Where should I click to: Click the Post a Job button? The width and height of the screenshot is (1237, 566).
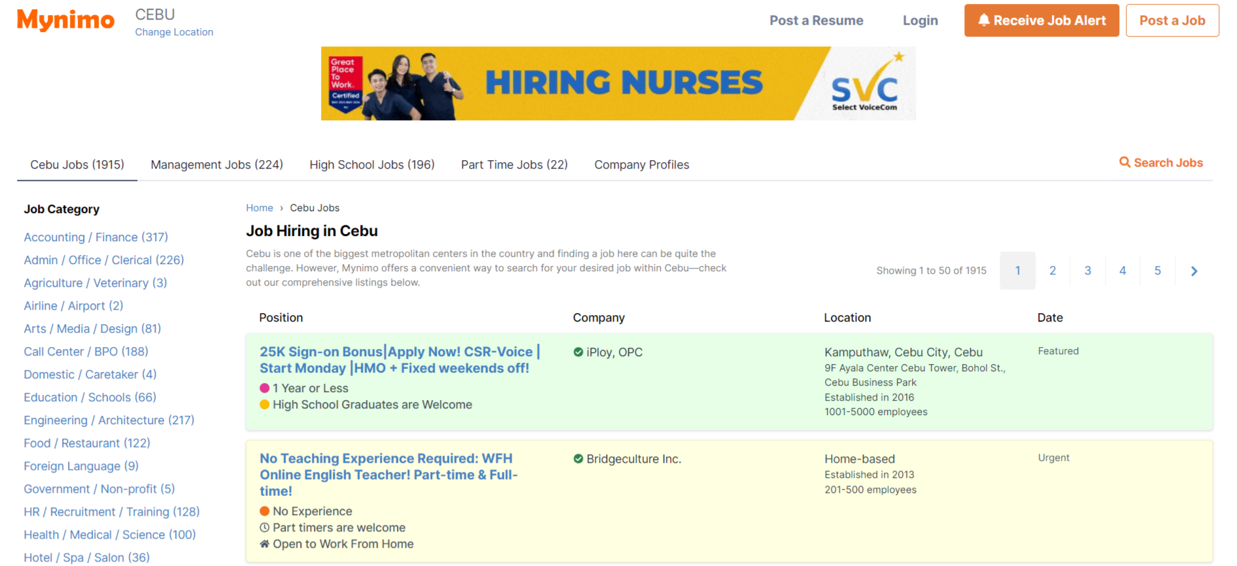pos(1172,20)
